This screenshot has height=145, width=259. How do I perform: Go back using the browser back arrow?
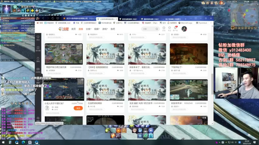(x=43, y=18)
